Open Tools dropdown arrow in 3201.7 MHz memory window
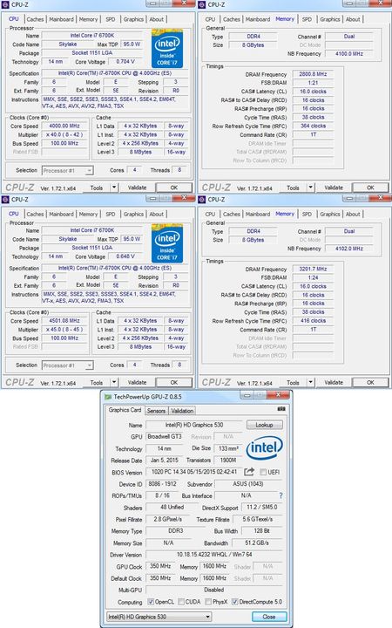This screenshot has width=392, height=628. (310, 383)
